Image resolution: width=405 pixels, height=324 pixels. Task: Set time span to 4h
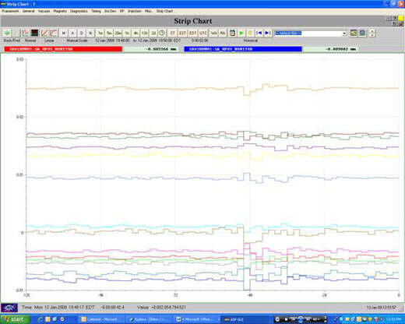point(136,33)
